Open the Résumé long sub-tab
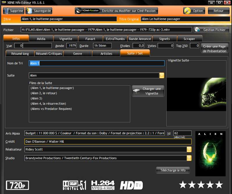 20,54
